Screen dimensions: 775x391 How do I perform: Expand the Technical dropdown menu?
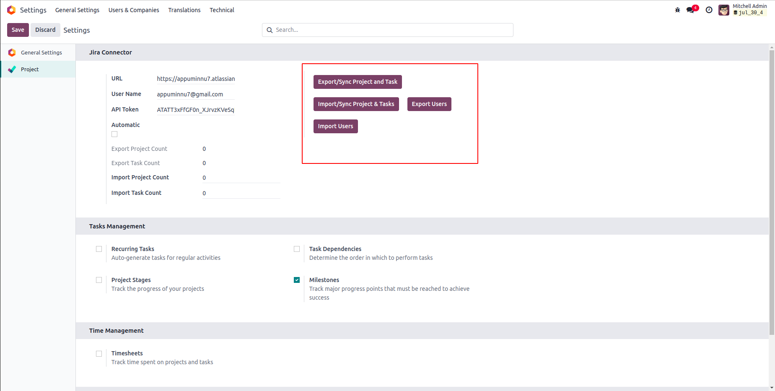222,10
